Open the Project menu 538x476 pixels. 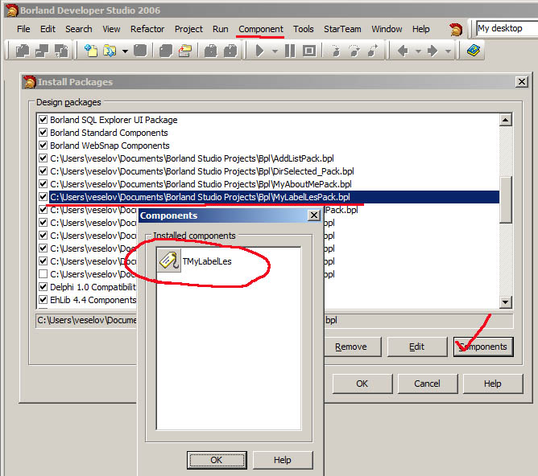click(188, 29)
